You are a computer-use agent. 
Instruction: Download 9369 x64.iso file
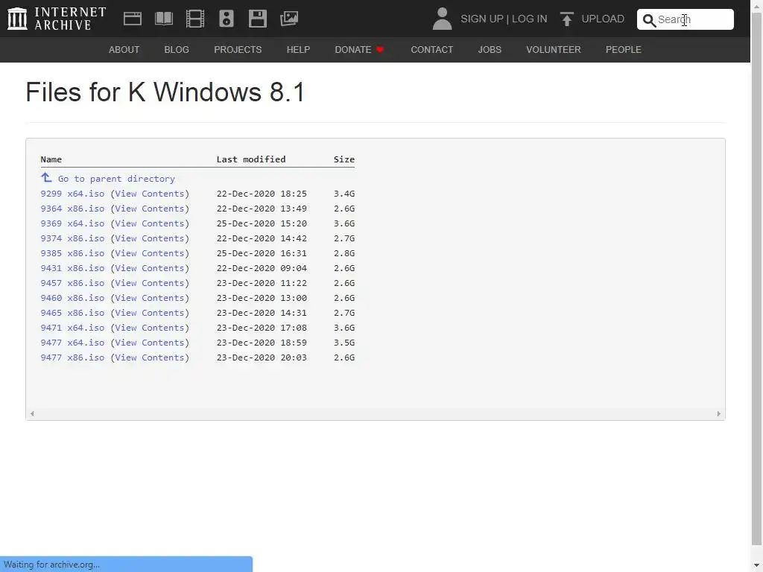point(72,223)
